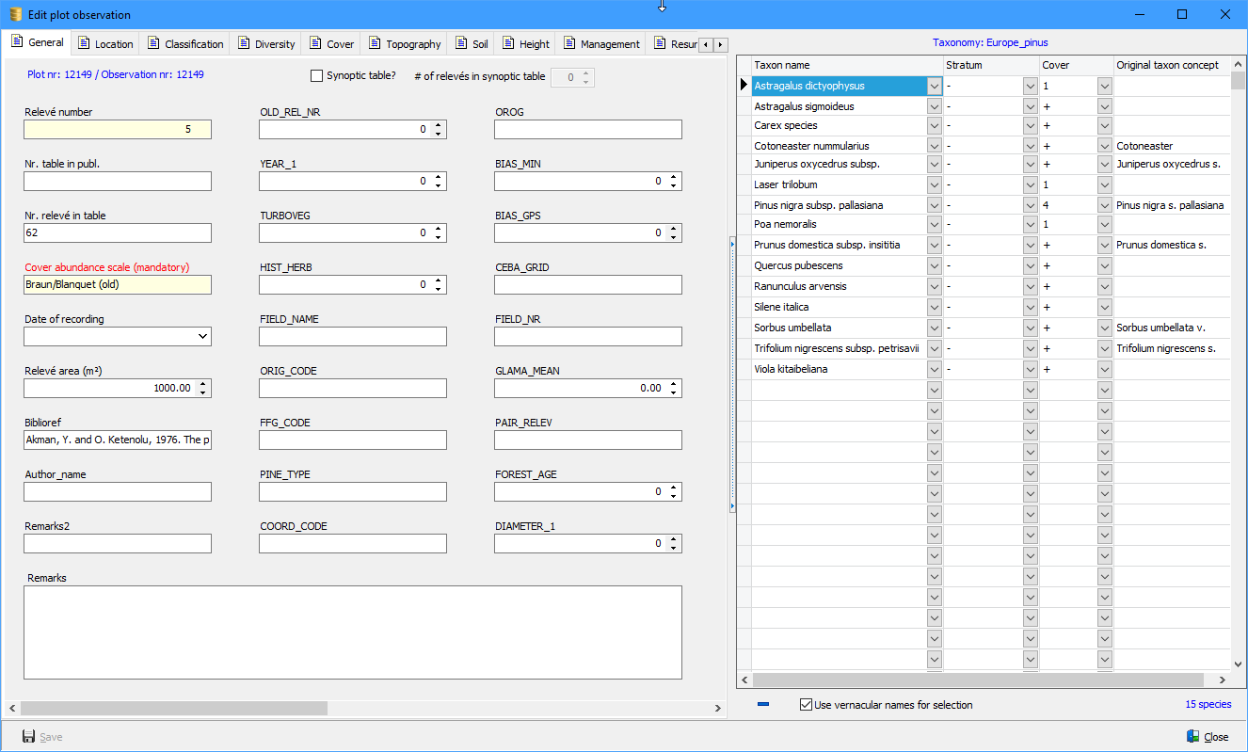Screen dimensions: 1248x752
Task: Click the app database icon in title bar
Action: (15, 14)
